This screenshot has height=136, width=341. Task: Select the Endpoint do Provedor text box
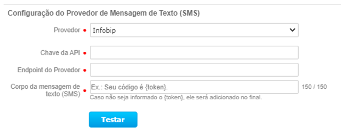[194, 70]
